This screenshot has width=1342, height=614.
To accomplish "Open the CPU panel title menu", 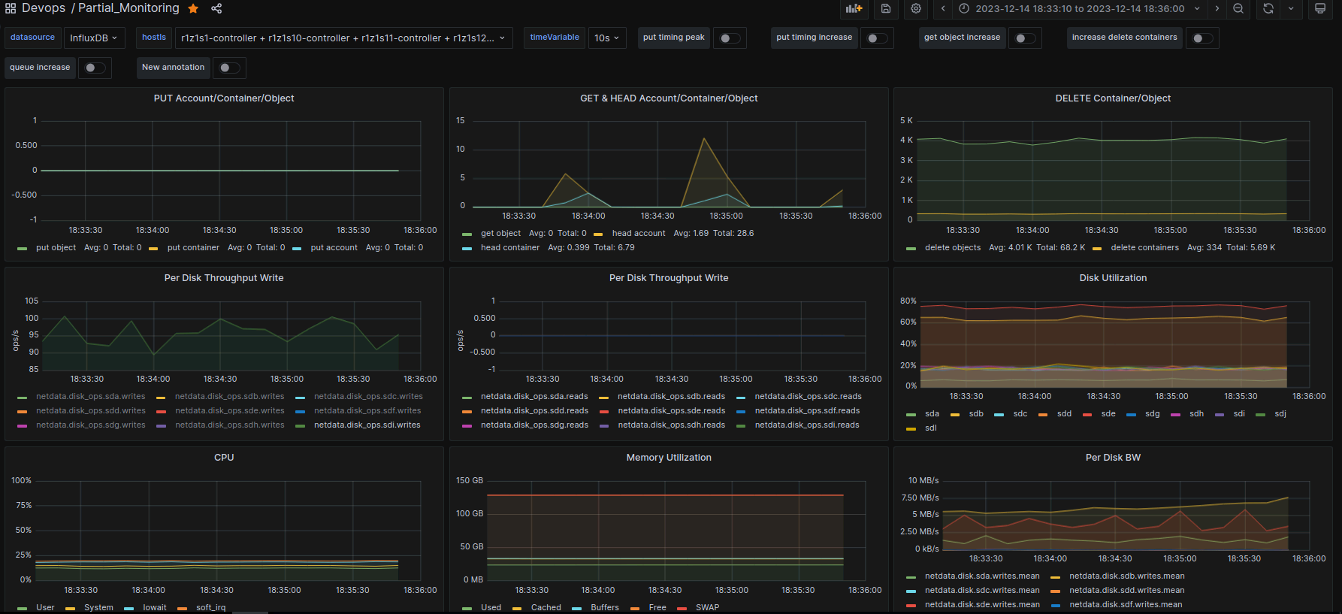I will (x=224, y=457).
